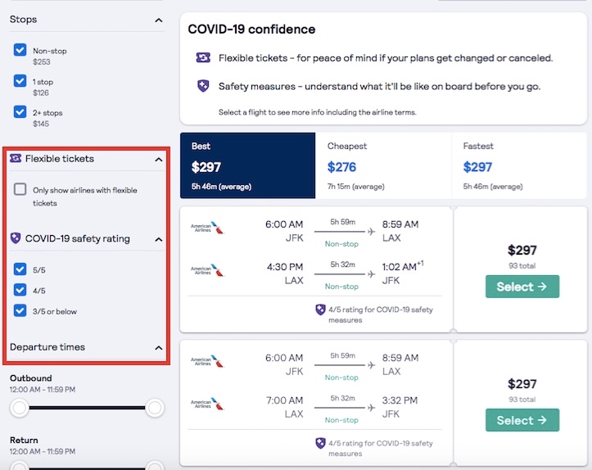This screenshot has width=592, height=470.
Task: Collapse the Flexible tickets filter section
Action: click(159, 160)
